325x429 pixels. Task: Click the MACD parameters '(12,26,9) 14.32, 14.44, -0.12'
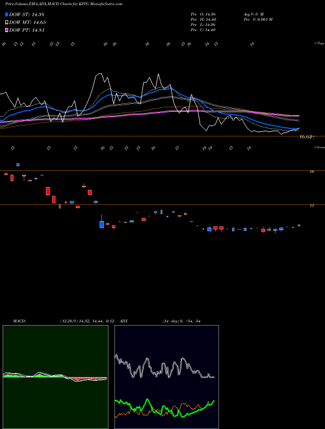click(x=88, y=321)
